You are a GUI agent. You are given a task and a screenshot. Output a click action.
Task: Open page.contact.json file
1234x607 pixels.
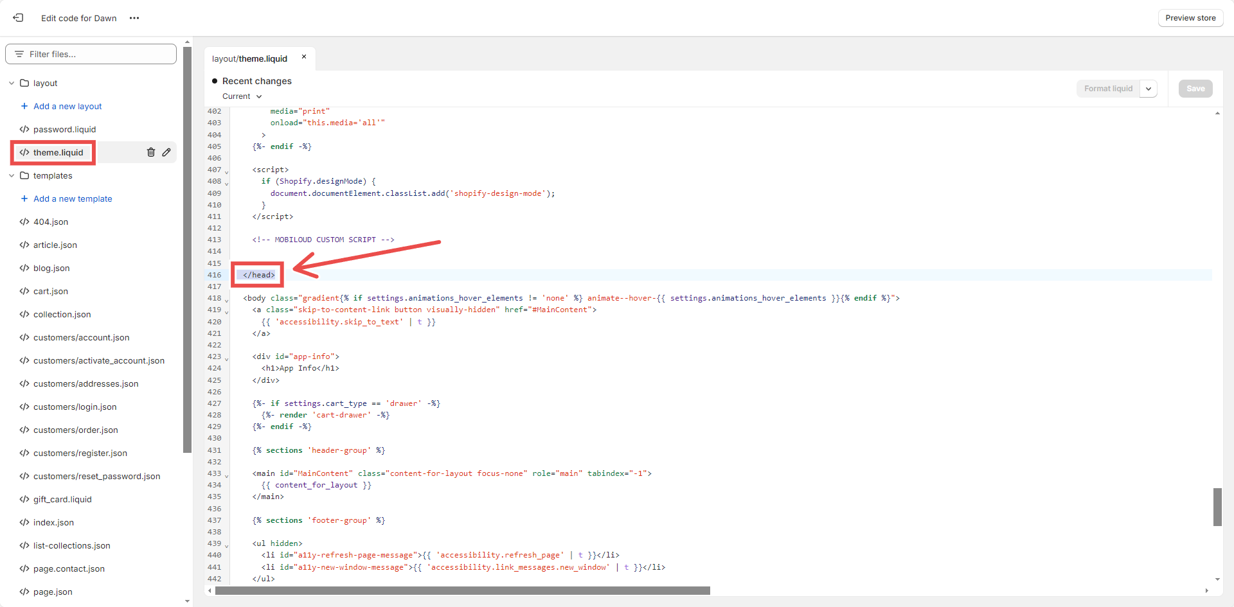pyautogui.click(x=69, y=568)
